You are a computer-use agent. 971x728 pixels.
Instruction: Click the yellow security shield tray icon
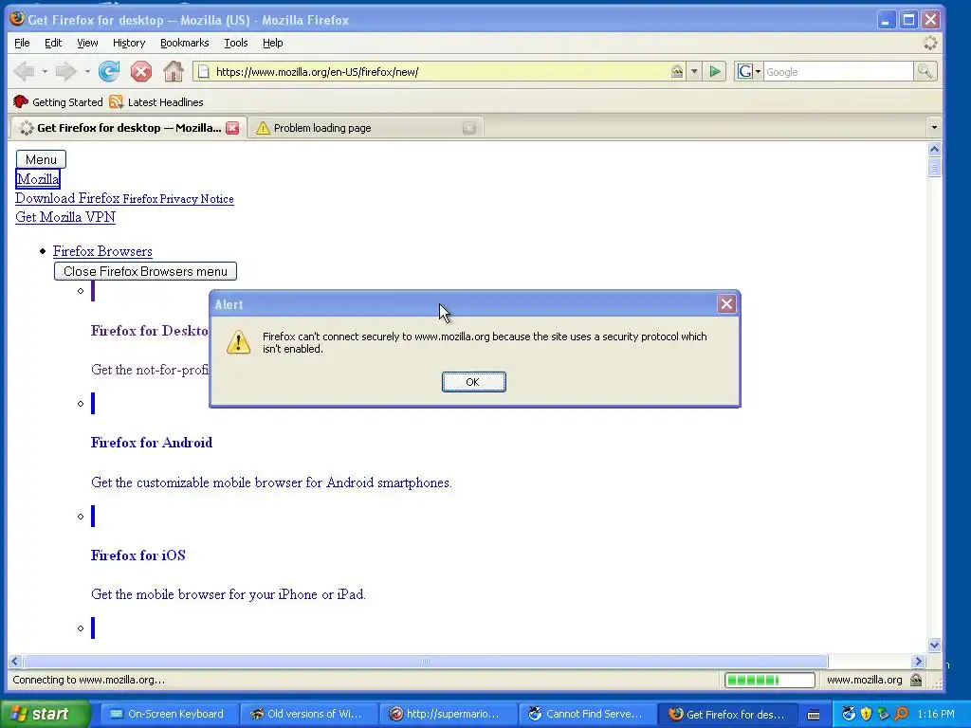click(x=866, y=715)
